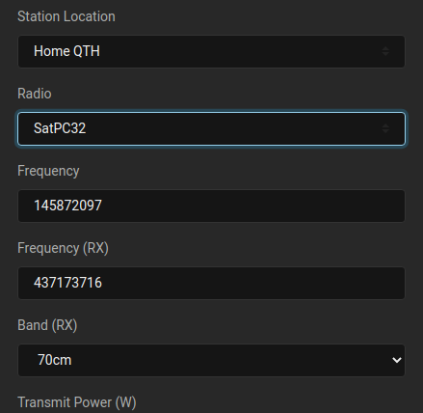Open the Station Location dropdown
Screen dimensions: 423x413
(x=211, y=51)
